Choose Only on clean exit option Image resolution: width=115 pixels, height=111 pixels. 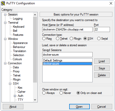(78, 93)
